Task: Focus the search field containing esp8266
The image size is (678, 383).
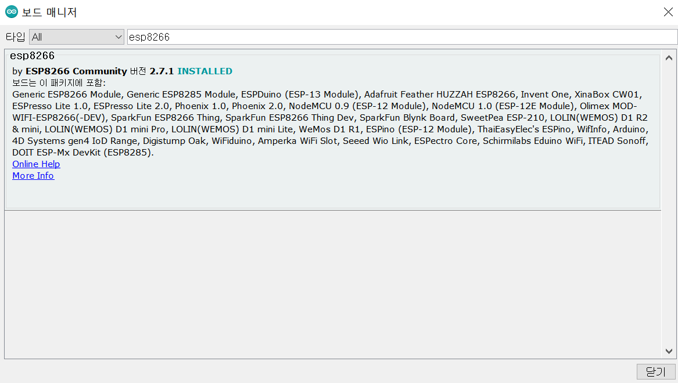Action: coord(402,37)
